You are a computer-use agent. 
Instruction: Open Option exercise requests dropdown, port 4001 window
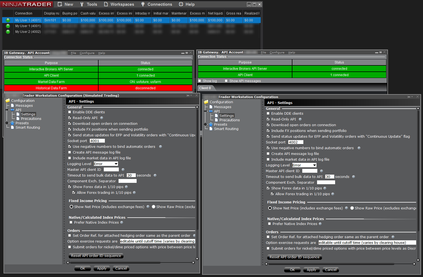[x=157, y=241]
